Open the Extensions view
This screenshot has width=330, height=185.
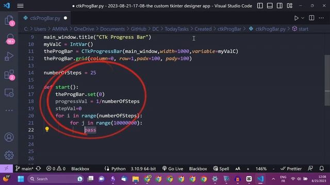point(9,75)
